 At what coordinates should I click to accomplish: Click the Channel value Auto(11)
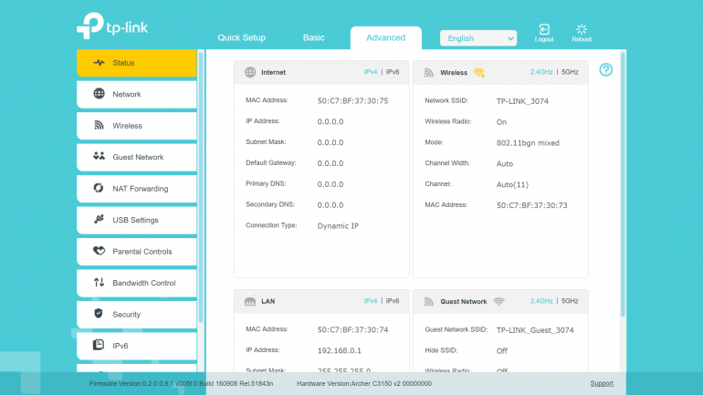[512, 184]
